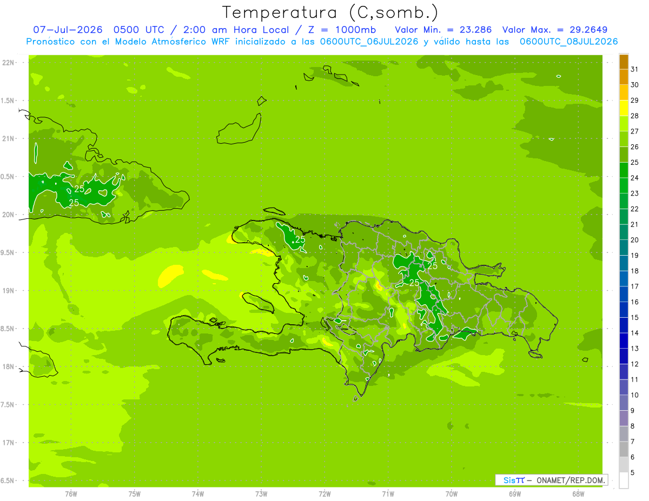Image resolution: width=649 pixels, height=501 pixels.
Task: Click the colorbar label '15'
Action: (x=635, y=317)
